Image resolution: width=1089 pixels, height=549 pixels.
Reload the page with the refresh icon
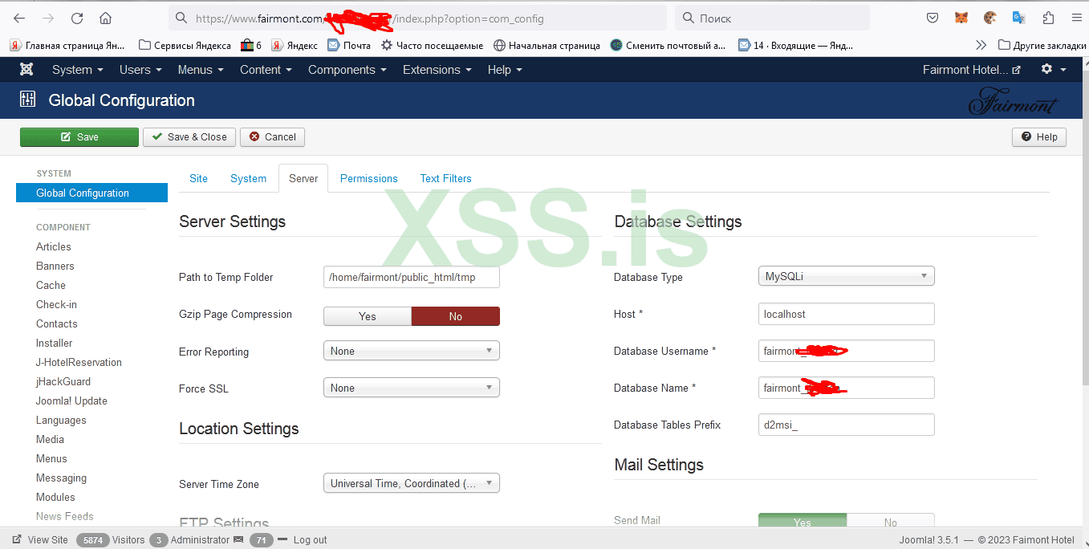click(x=77, y=18)
